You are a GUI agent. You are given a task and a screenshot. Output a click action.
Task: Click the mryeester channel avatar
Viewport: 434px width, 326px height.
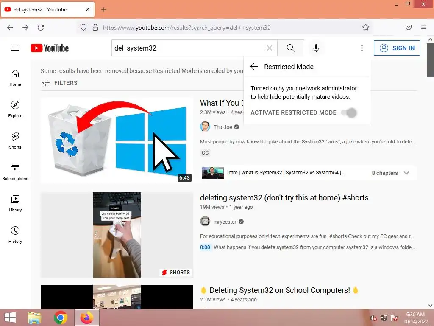[205, 222]
